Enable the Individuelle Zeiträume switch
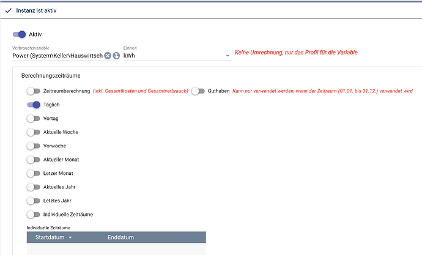This screenshot has width=422, height=255. pos(34,215)
